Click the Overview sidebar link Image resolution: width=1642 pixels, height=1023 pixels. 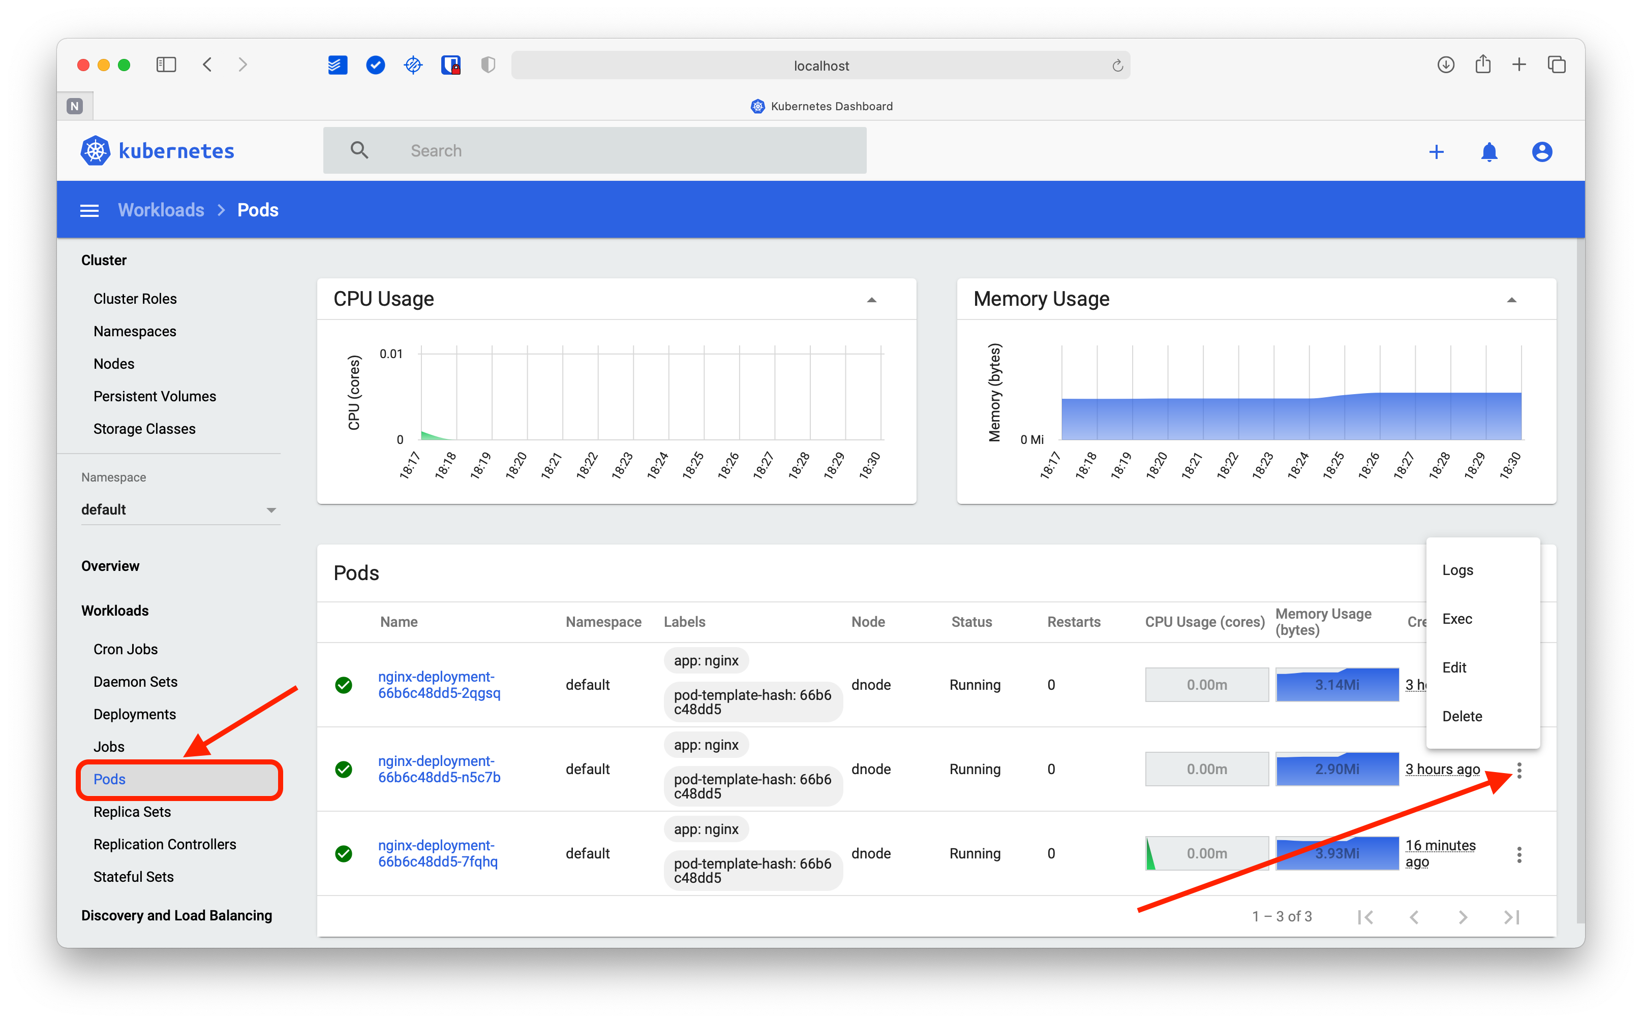tap(110, 566)
